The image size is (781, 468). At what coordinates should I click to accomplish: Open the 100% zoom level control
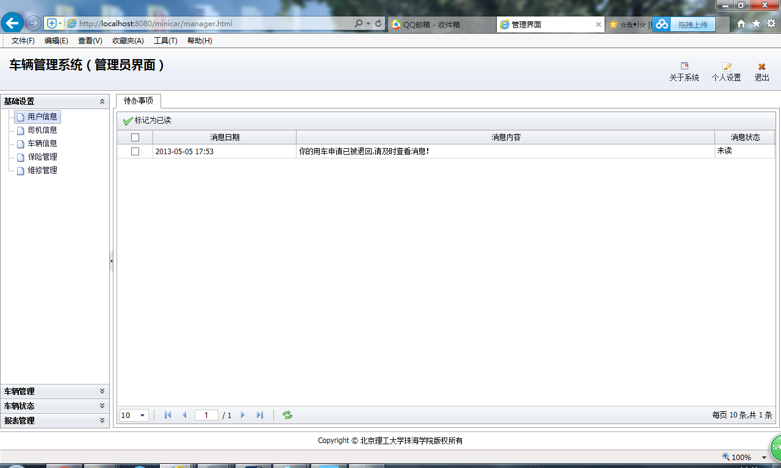click(x=741, y=456)
